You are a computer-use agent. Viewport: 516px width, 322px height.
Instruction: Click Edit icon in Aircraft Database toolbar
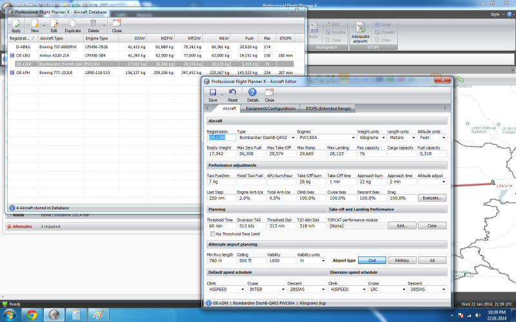54,23
